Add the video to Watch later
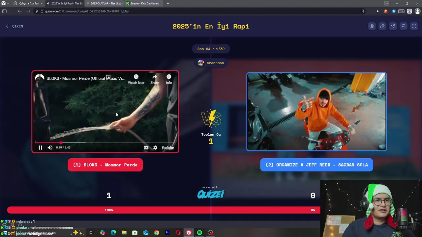The height and width of the screenshot is (237, 422). (136, 79)
